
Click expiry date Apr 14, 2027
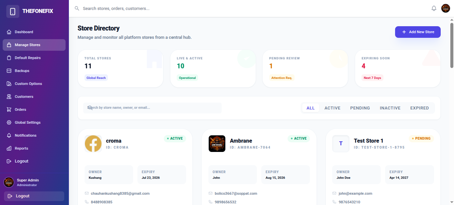(x=399, y=178)
